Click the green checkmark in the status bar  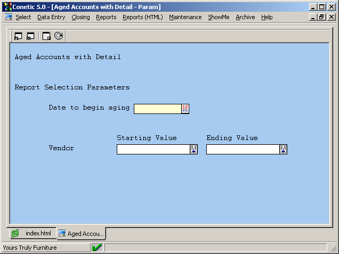[97, 248]
